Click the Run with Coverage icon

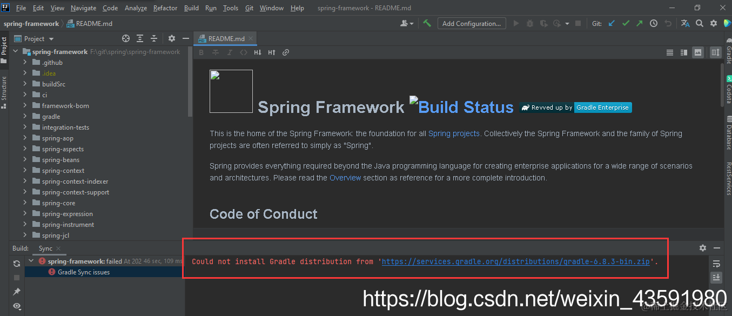pyautogui.click(x=543, y=23)
